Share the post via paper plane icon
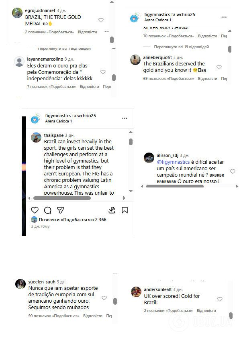The width and height of the screenshot is (239, 338). (60, 210)
